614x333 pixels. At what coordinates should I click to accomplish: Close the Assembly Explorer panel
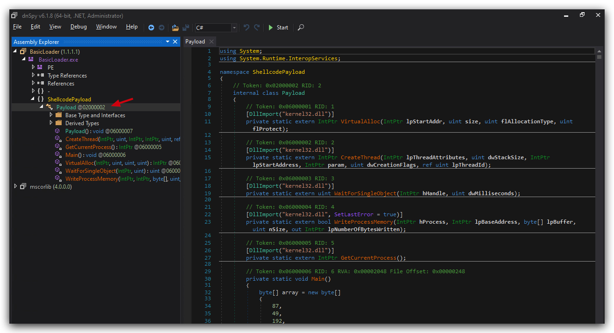pyautogui.click(x=176, y=42)
